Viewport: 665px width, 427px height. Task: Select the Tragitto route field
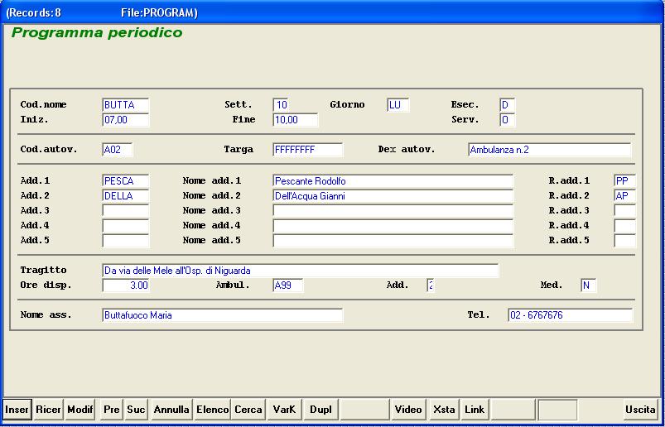(x=301, y=271)
